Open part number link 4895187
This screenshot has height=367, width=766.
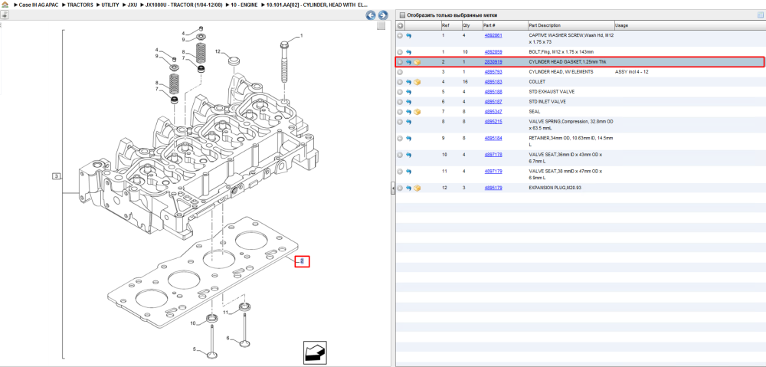(x=493, y=102)
